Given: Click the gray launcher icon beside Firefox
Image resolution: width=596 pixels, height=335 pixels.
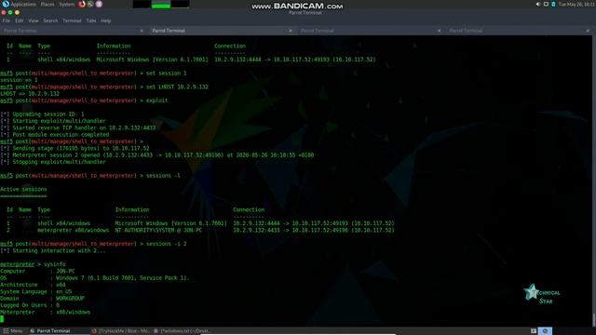Looking at the screenshot, I should (x=90, y=4).
